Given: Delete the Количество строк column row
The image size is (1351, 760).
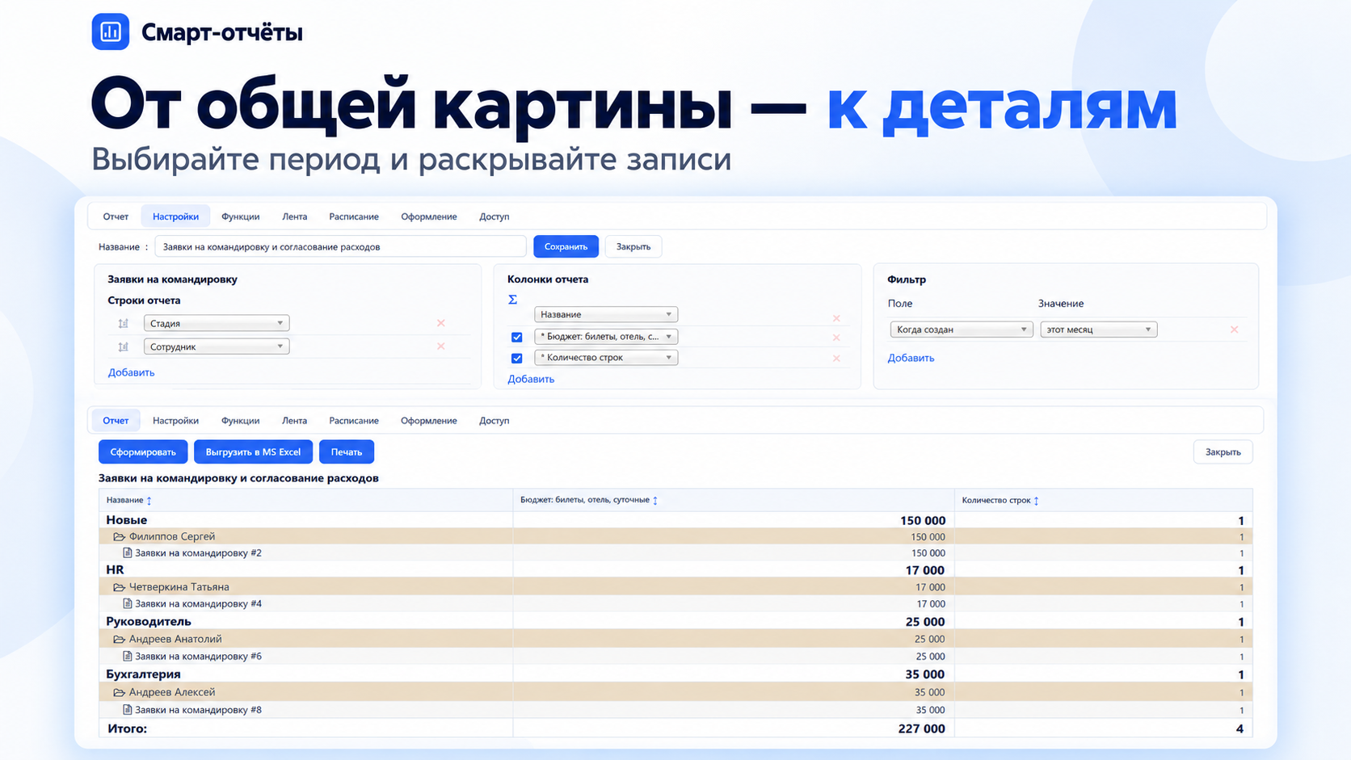Looking at the screenshot, I should pyautogui.click(x=836, y=359).
